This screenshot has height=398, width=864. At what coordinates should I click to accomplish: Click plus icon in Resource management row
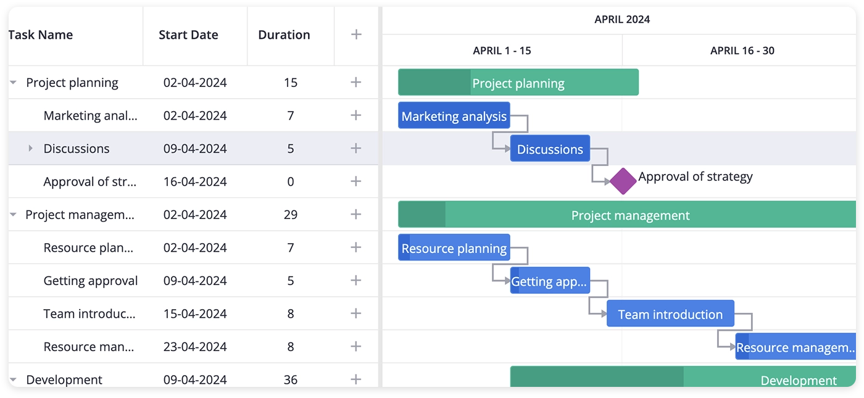(356, 346)
